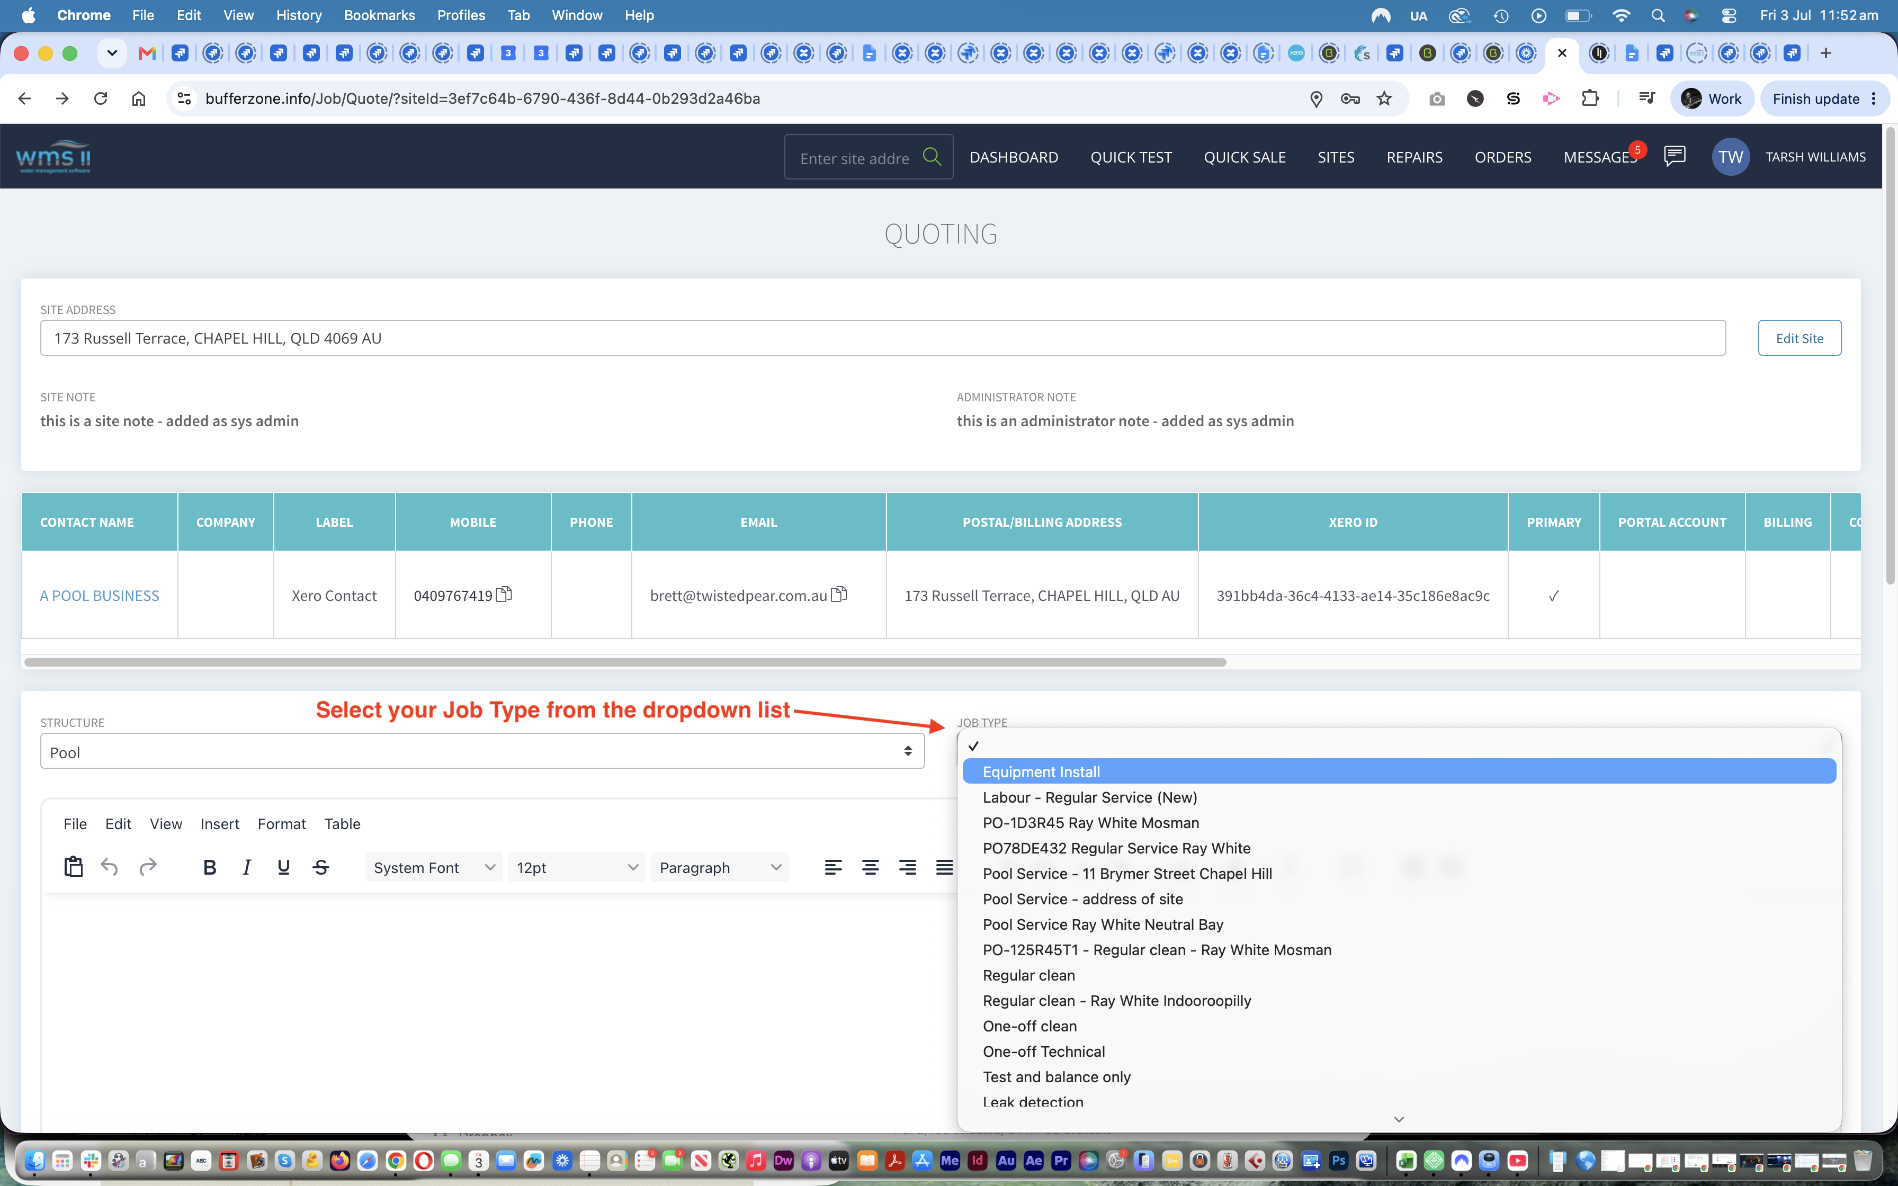Go to DASHBOARD

pos(1013,157)
